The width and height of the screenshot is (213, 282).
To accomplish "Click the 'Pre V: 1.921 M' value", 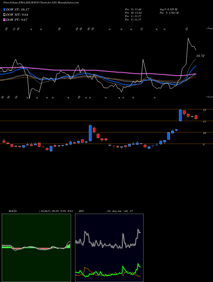I will click(x=169, y=13).
